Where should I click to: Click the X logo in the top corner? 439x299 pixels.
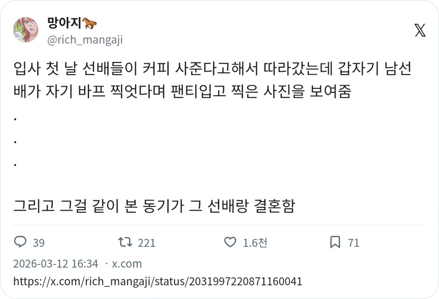point(419,30)
